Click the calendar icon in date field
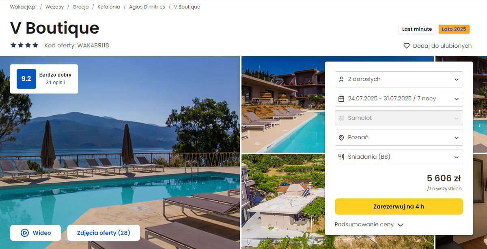The image size is (487, 249). click(341, 99)
